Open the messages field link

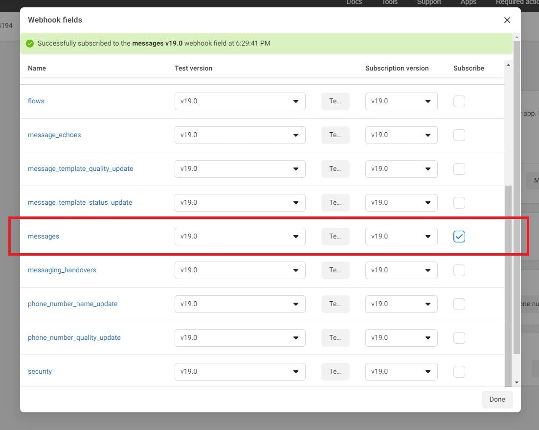coord(44,236)
